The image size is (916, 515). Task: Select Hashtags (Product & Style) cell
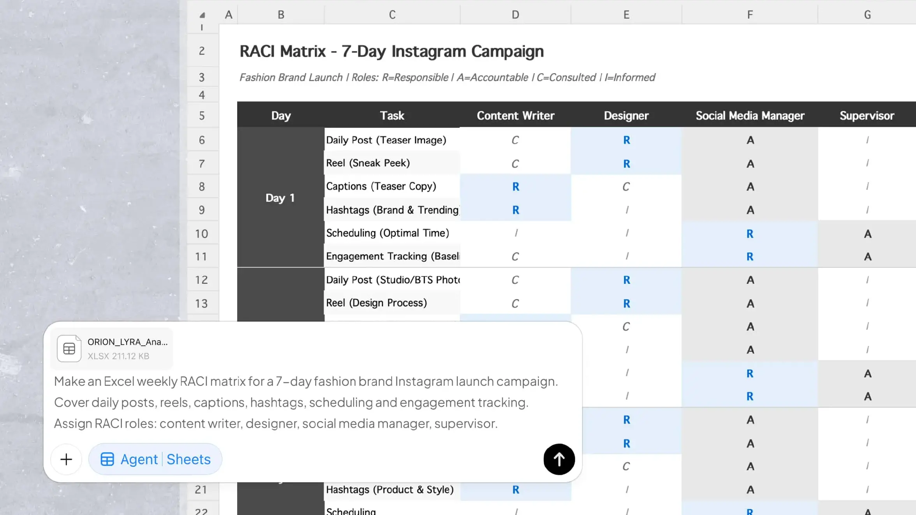392,489
